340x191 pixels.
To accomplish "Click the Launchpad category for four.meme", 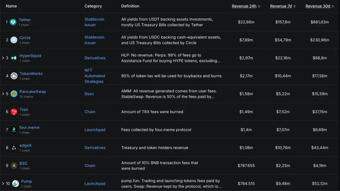I will pyautogui.click(x=95, y=130).
